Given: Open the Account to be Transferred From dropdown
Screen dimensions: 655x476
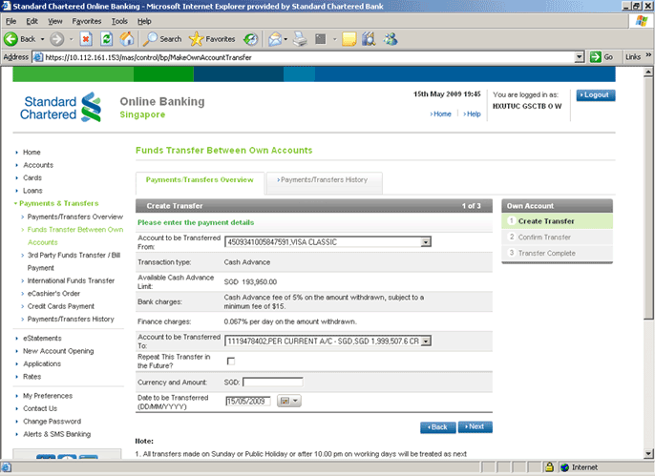Looking at the screenshot, I should point(426,242).
